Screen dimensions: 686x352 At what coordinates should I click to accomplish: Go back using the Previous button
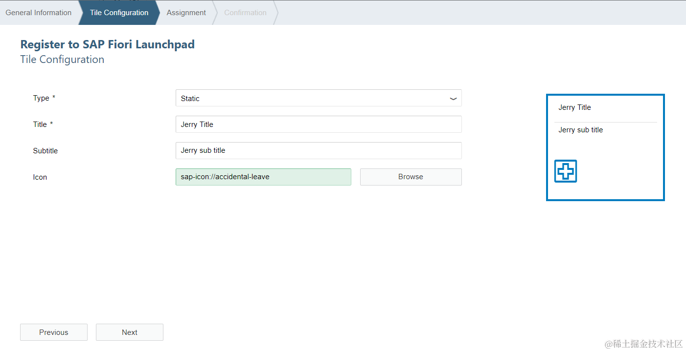53,332
